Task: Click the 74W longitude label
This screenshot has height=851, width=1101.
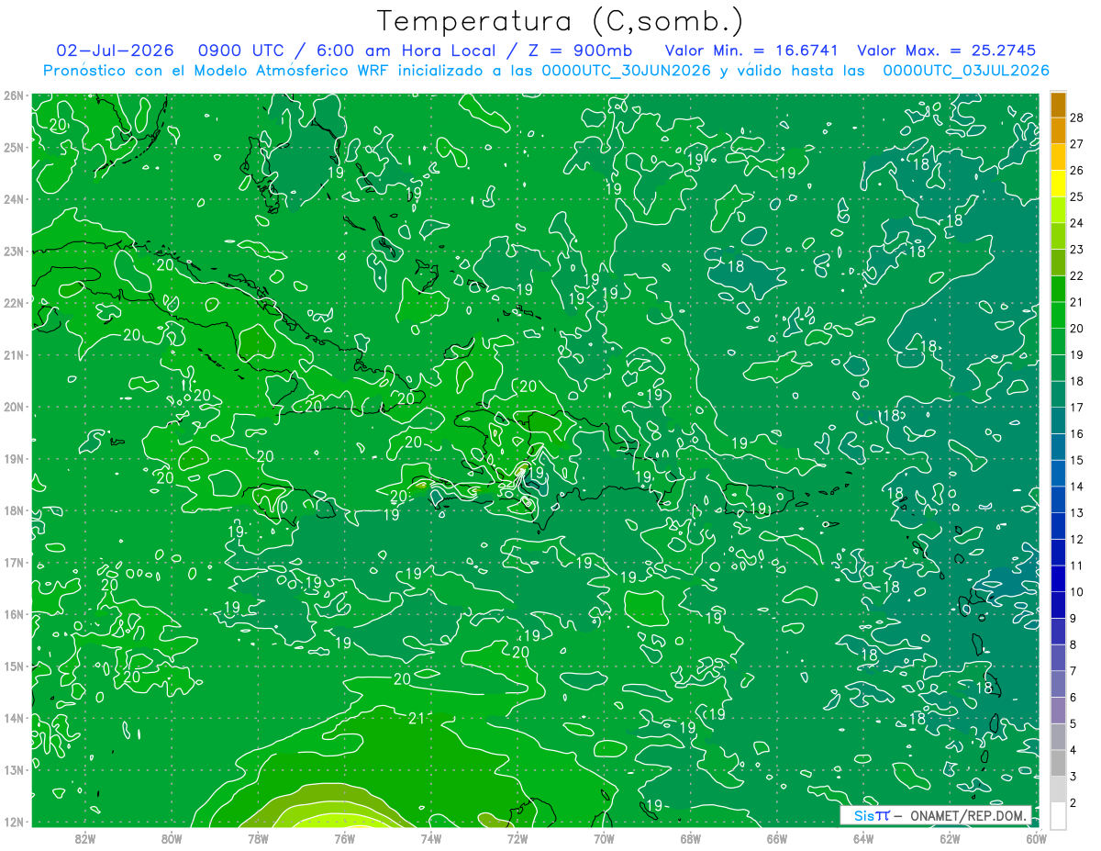Action: pyautogui.click(x=430, y=837)
